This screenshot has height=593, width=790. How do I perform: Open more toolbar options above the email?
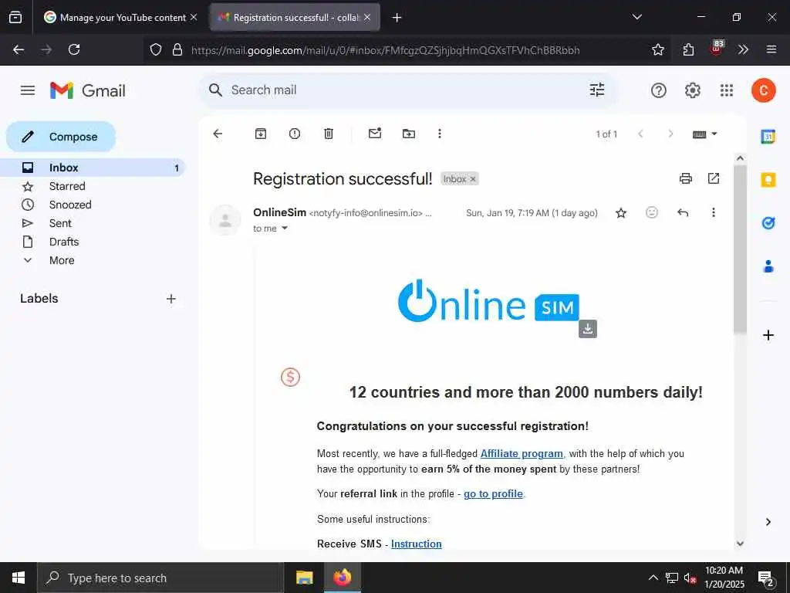pos(439,134)
